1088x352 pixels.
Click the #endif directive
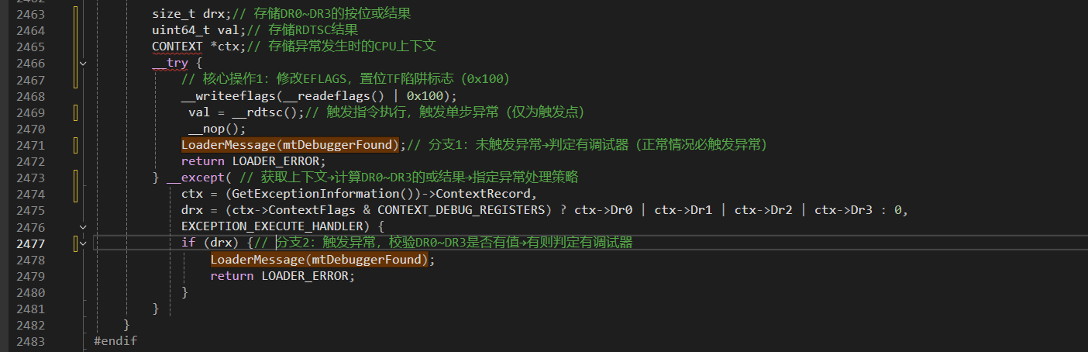click(x=115, y=341)
